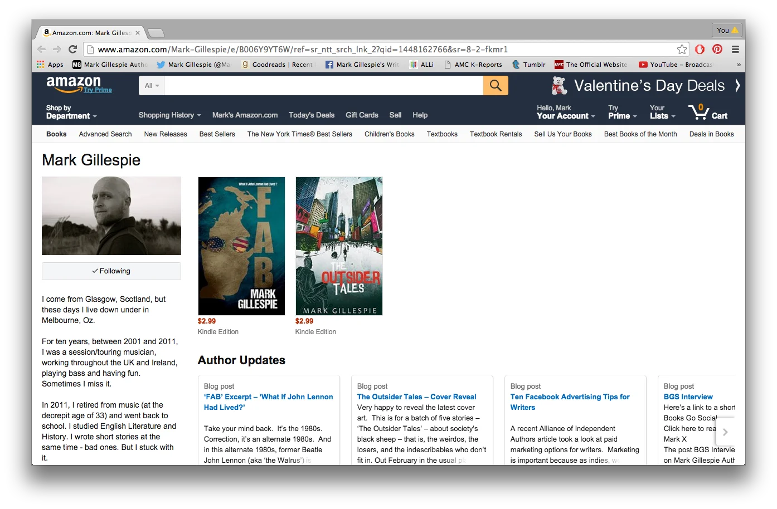This screenshot has width=777, height=509.
Task: Open the All search category dropdown
Action: point(150,85)
